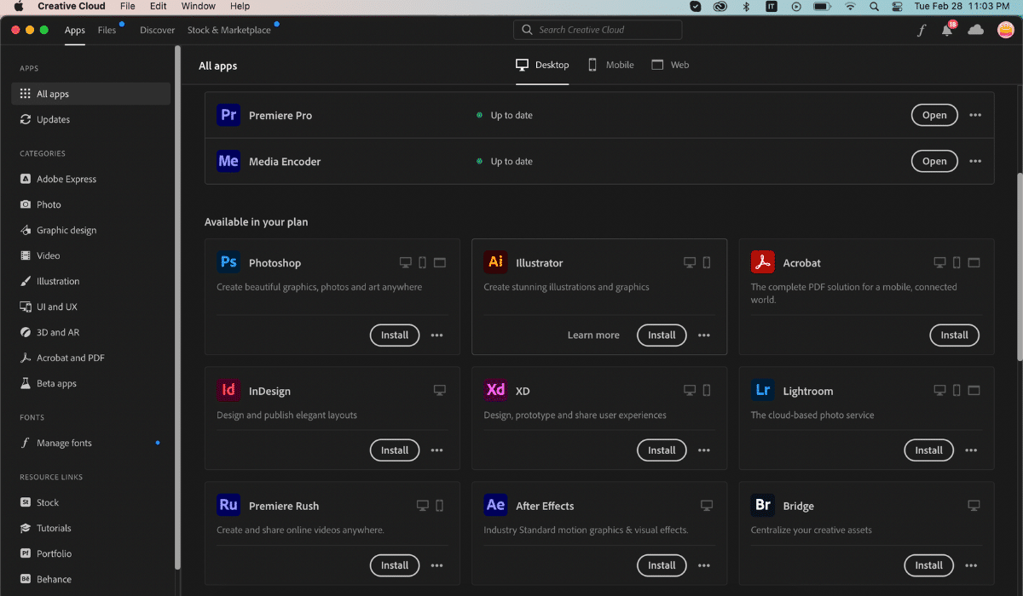
Task: Install InDesign
Action: 395,450
